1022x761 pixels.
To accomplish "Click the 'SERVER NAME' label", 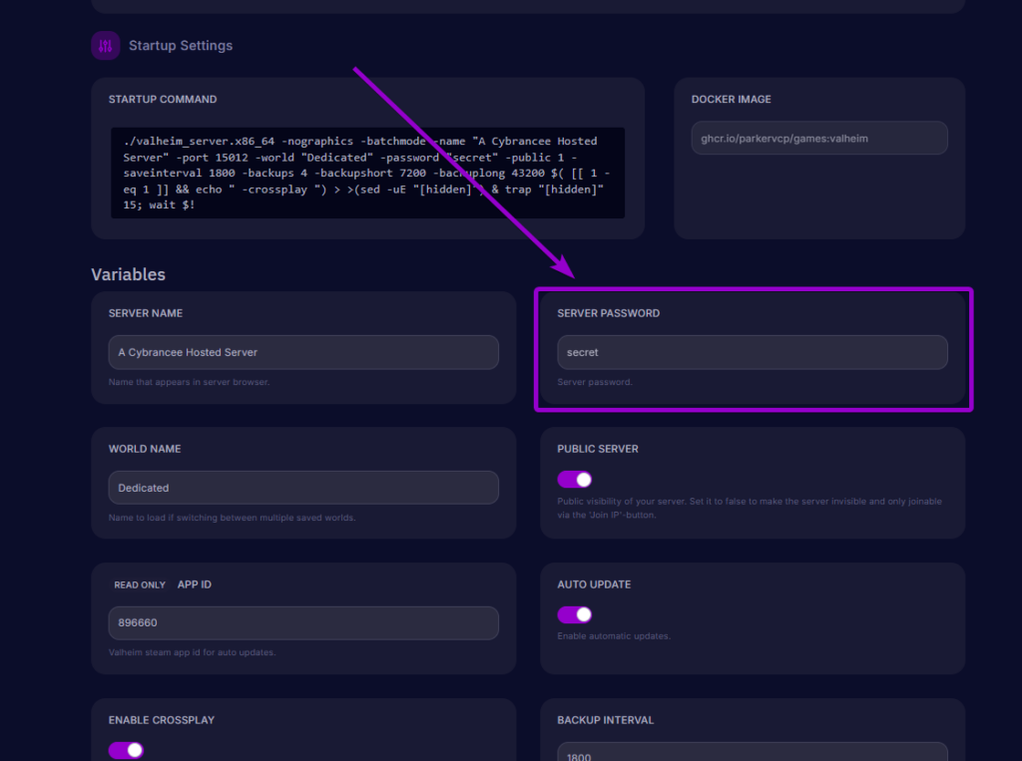I will [146, 313].
